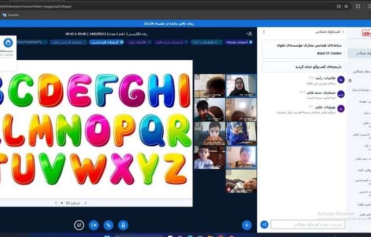Expand the teacher's video with fullscreen icon
The height and width of the screenshot is (237, 371).
(x=229, y=77)
